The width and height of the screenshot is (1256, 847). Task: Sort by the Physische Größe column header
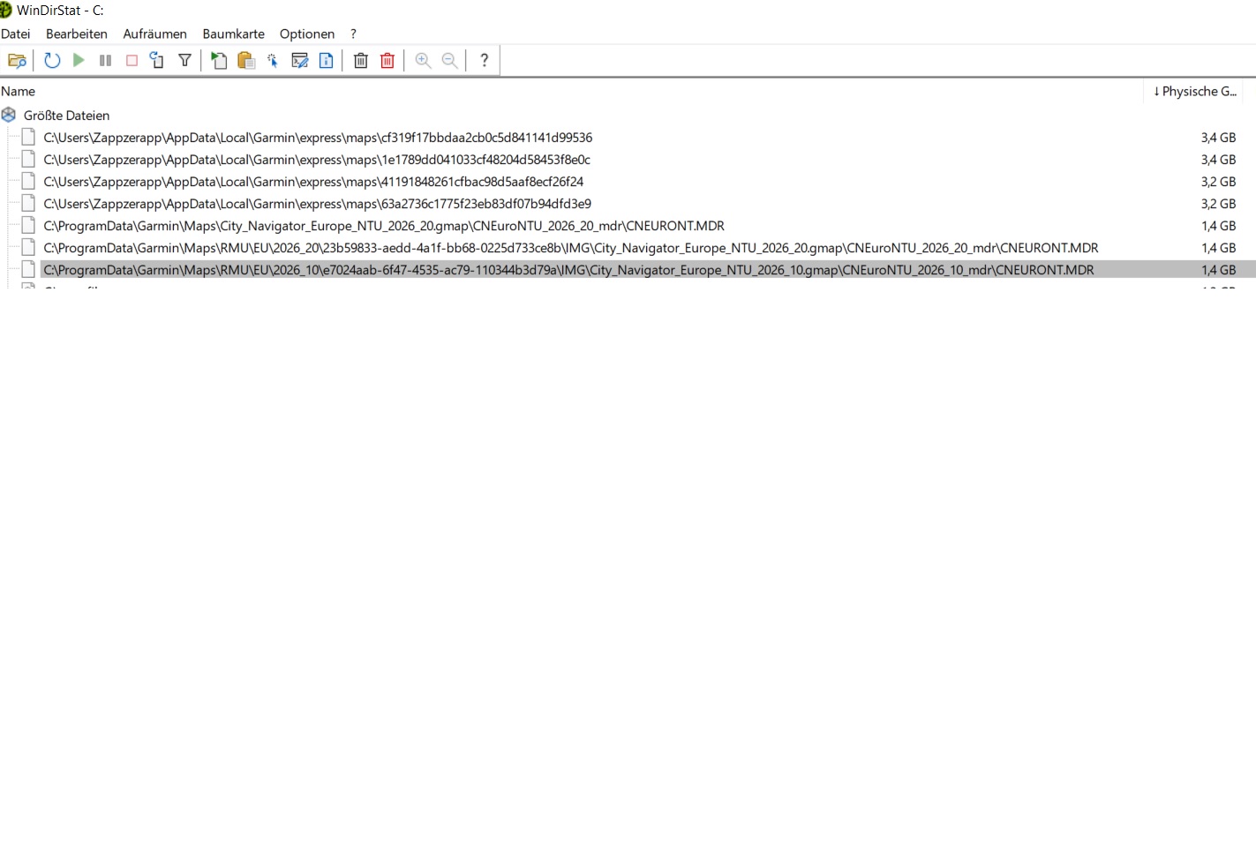[1194, 91]
